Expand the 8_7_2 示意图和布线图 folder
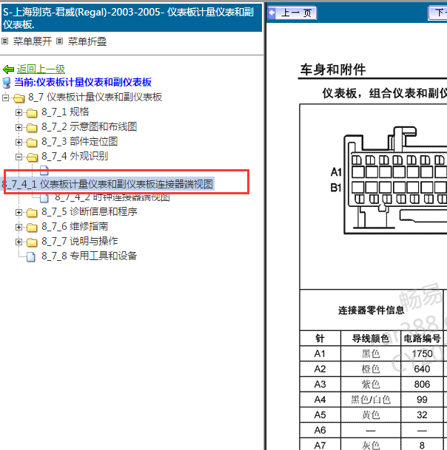447x450 pixels. pos(19,127)
